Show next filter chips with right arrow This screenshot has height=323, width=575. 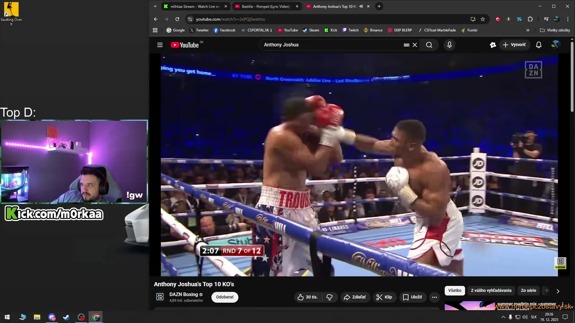coord(558,291)
